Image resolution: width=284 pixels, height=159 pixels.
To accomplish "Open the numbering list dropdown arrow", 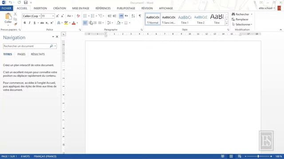I will pos(96,16).
